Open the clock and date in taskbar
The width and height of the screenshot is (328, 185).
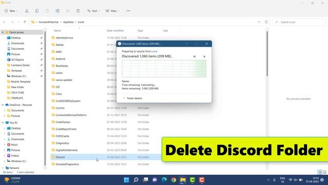click(312, 180)
